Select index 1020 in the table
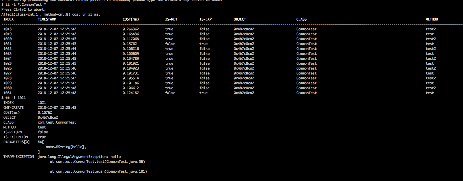 tap(8, 39)
